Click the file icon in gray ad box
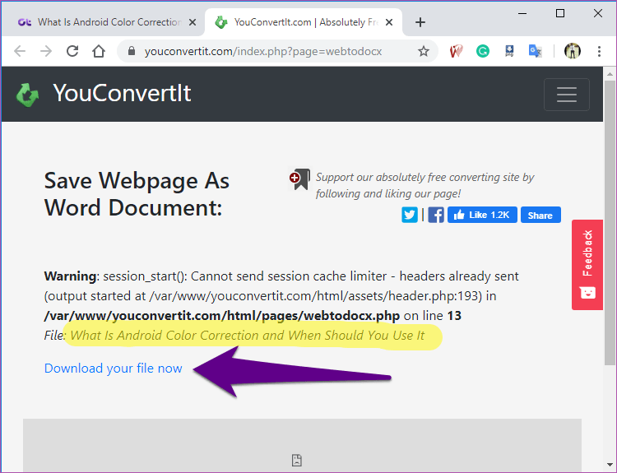Viewport: 617px width, 473px height. point(297,460)
